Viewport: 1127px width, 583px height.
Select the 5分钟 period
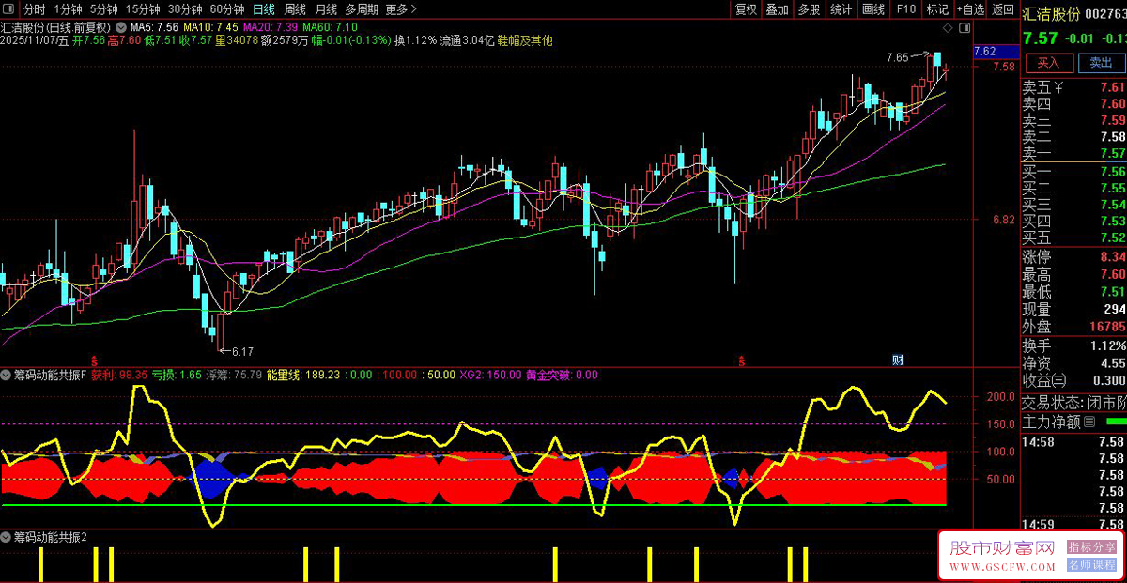point(103,9)
